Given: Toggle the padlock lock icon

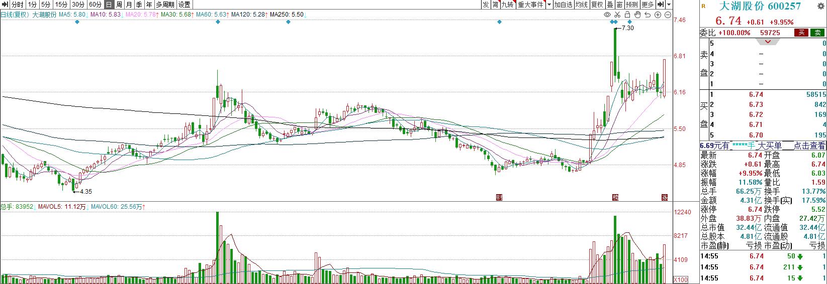Looking at the screenshot, I should (x=628, y=15).
